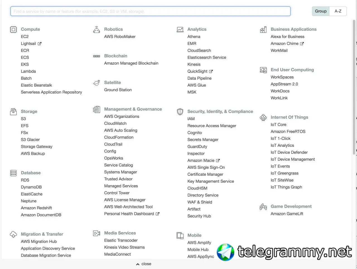Open AWS Amplify

pos(199,243)
